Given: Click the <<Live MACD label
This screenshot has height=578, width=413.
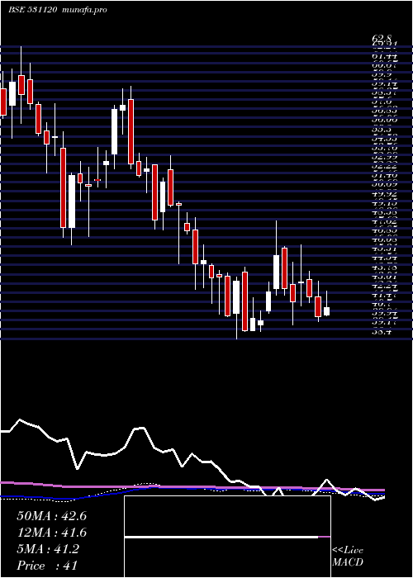Looking at the screenshot, I should pyautogui.click(x=348, y=557).
